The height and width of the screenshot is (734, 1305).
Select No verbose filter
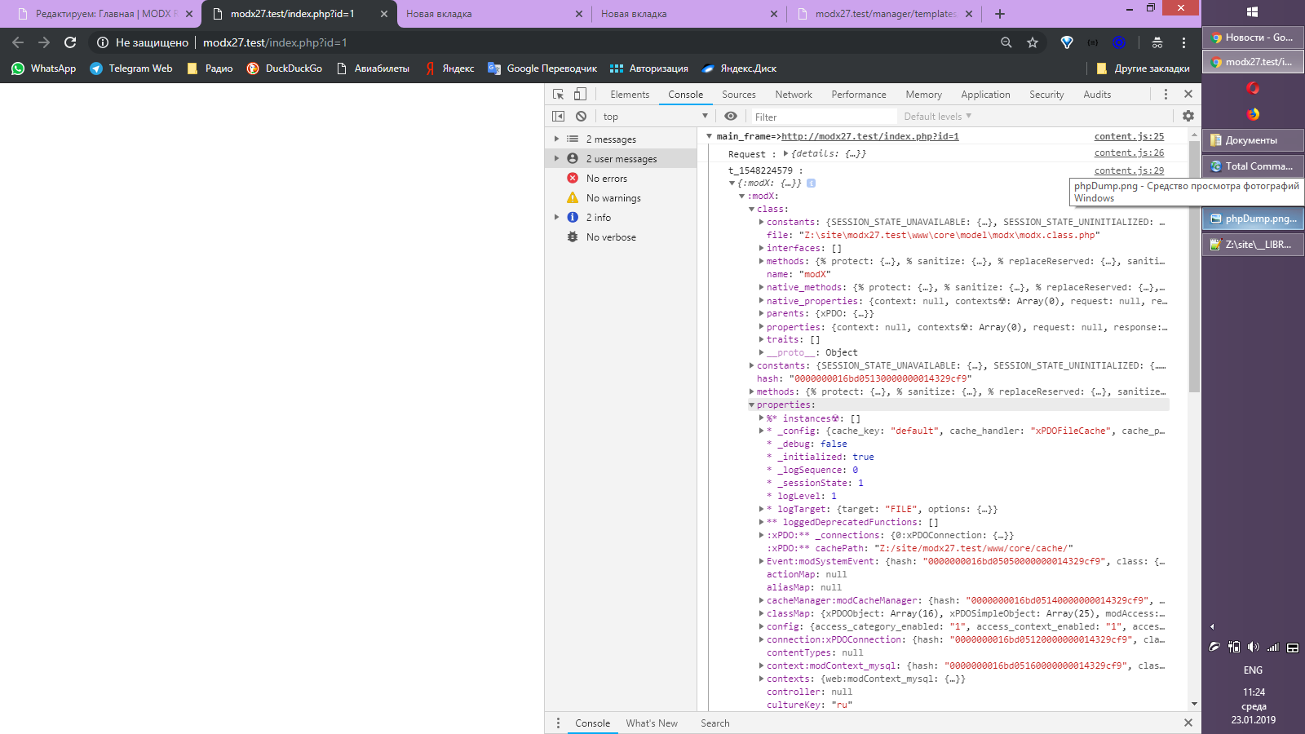click(x=611, y=237)
